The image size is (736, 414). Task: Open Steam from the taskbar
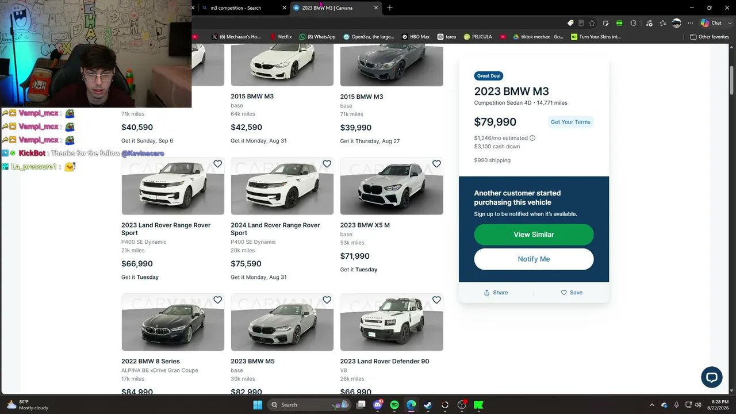click(428, 405)
